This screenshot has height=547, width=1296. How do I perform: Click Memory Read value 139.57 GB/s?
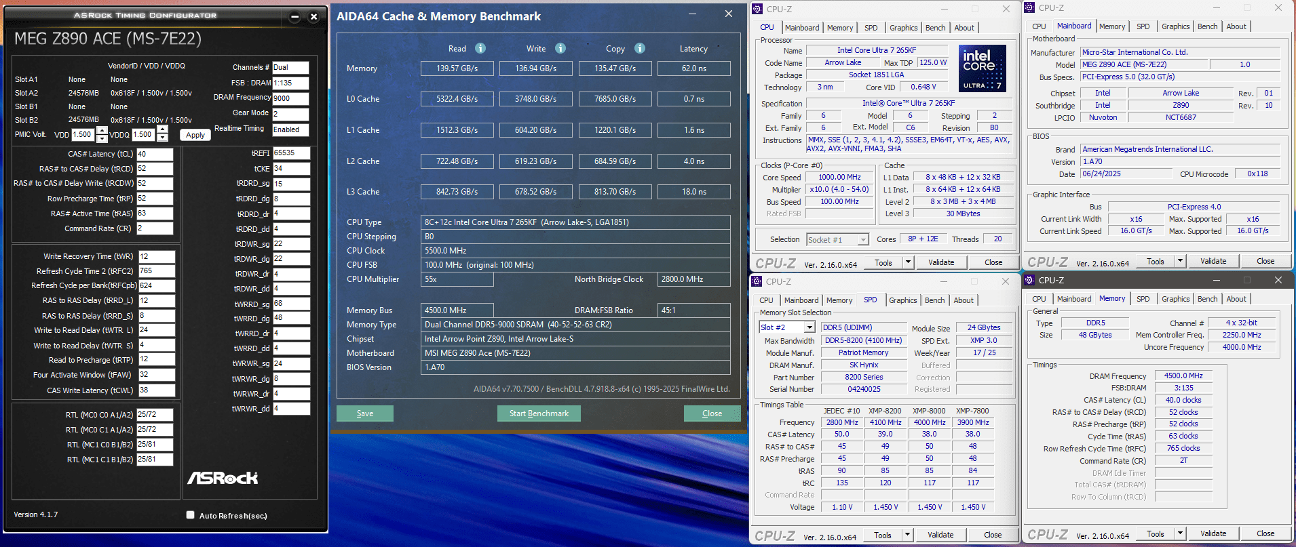(x=457, y=68)
